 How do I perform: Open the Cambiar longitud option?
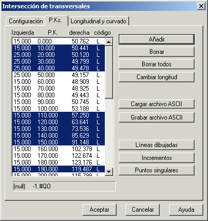(x=157, y=77)
